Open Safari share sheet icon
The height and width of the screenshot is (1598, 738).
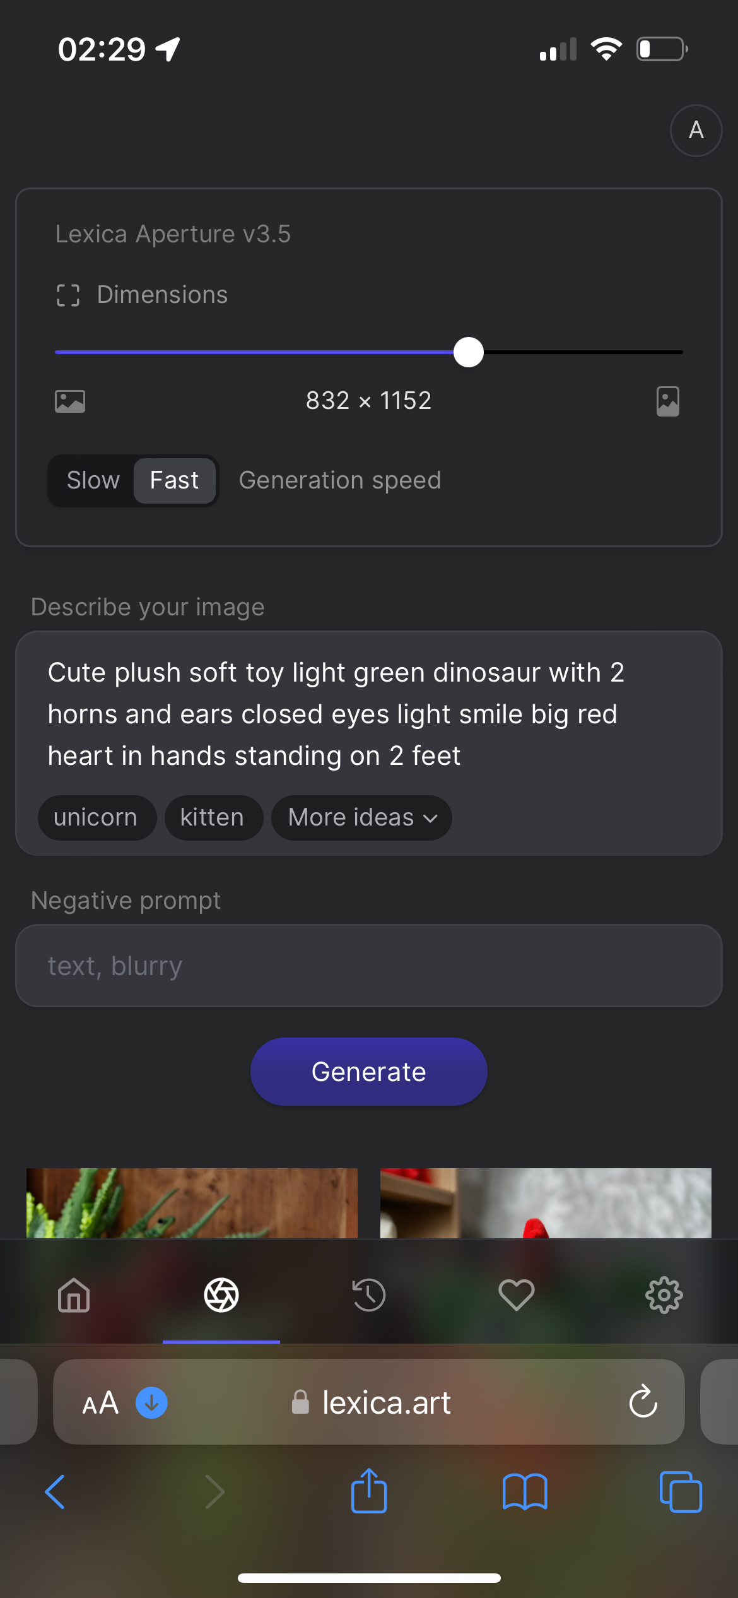pyautogui.click(x=369, y=1491)
